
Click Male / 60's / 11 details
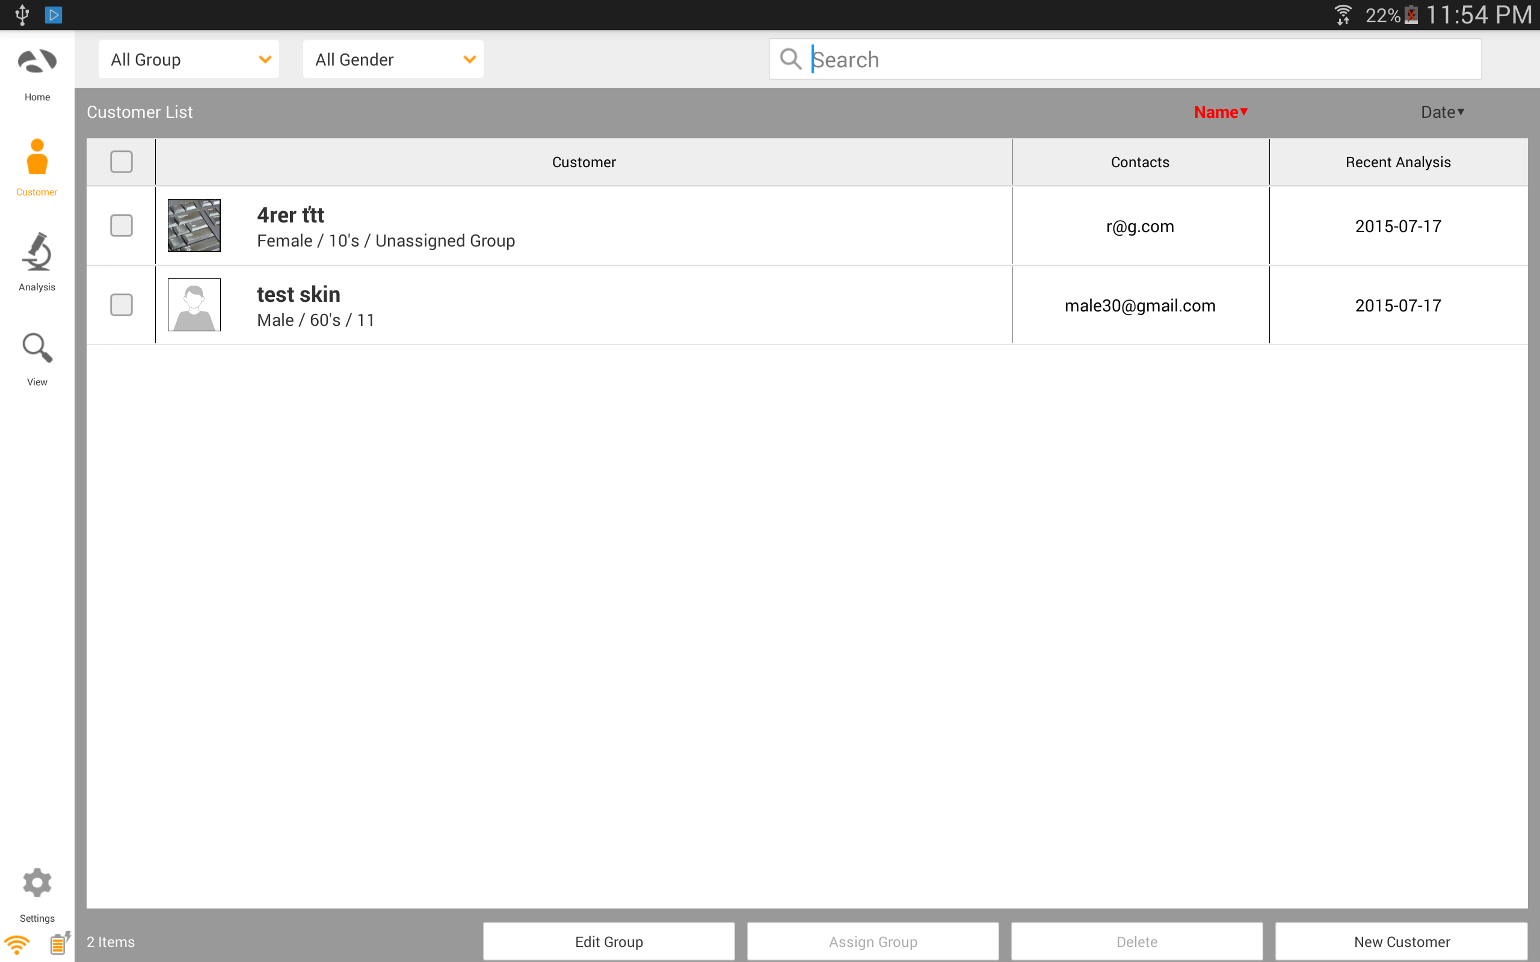pyautogui.click(x=316, y=320)
